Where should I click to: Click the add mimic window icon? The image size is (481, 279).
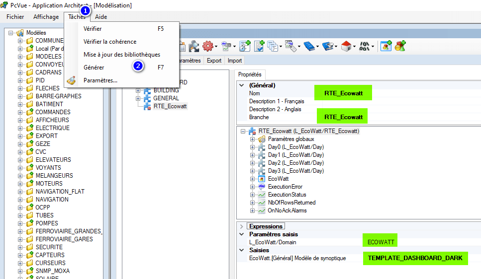click(386, 46)
